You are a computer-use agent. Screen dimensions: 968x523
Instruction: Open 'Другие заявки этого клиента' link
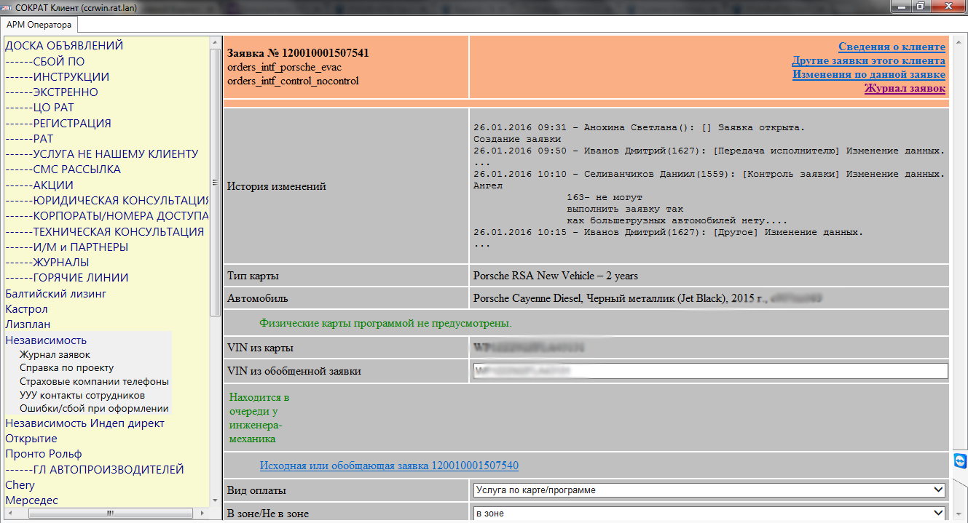pyautogui.click(x=868, y=61)
